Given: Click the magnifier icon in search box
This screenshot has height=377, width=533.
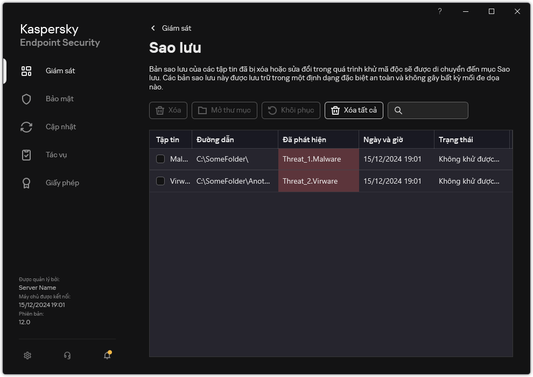Looking at the screenshot, I should point(398,110).
